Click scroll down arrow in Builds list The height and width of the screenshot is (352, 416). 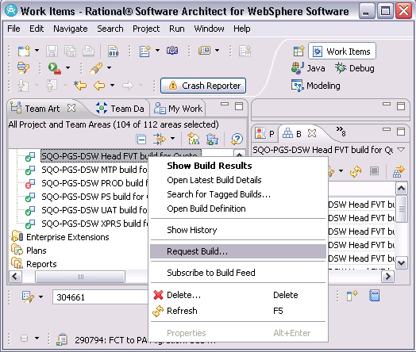401,263
